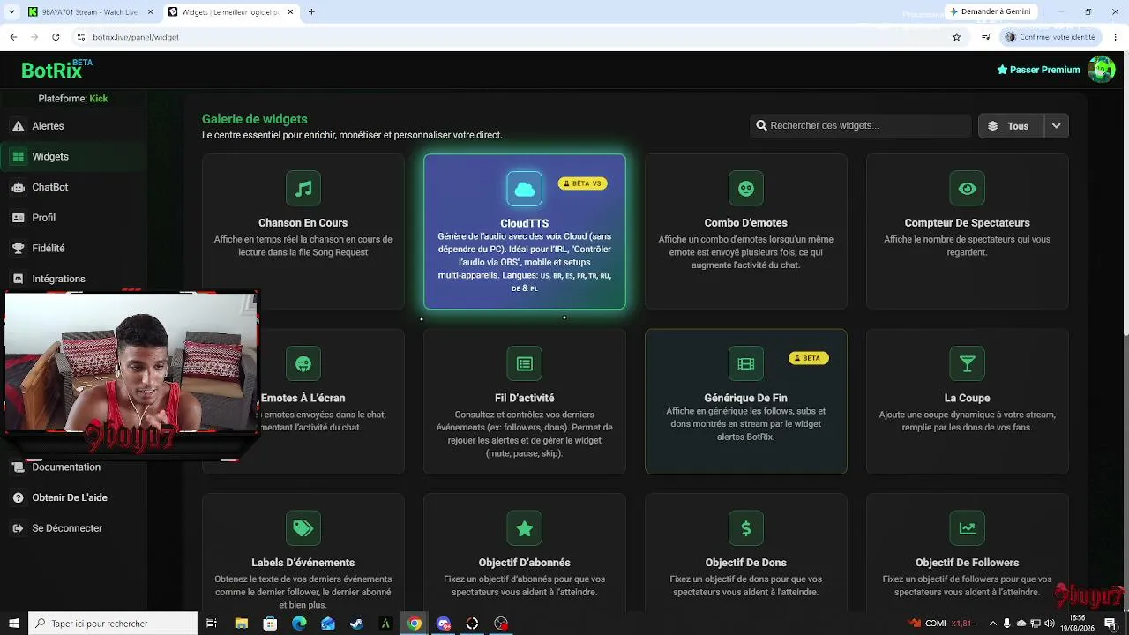This screenshot has height=635, width=1129.
Task: Open the Chanson En Cours widget title
Action: 303,223
